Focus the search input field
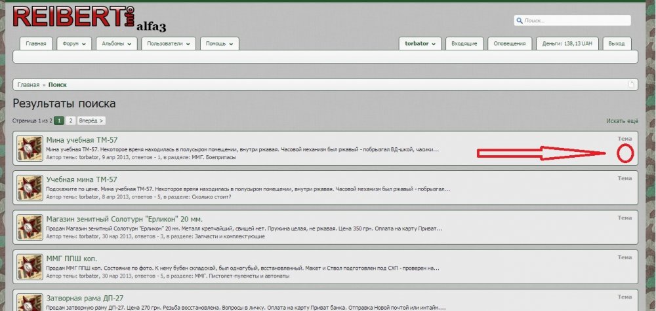This screenshot has height=311, width=656. pos(576,21)
